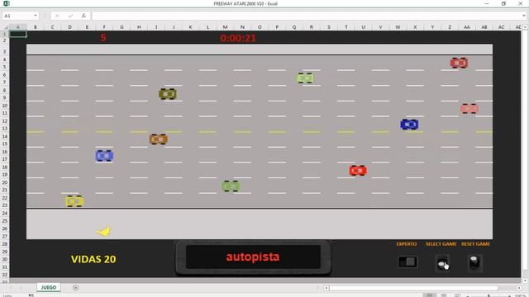The height and width of the screenshot is (297, 529).
Task: Click the formula bar Cancel X icon
Action: pyautogui.click(x=57, y=16)
